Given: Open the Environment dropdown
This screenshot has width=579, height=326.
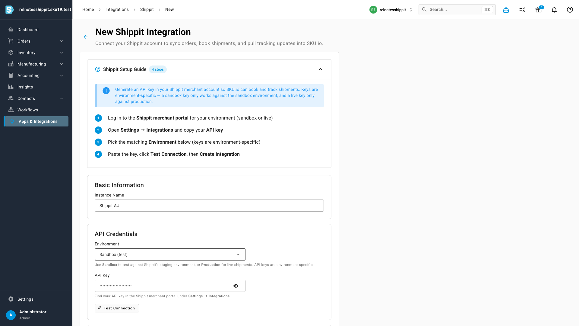Looking at the screenshot, I should [170, 254].
